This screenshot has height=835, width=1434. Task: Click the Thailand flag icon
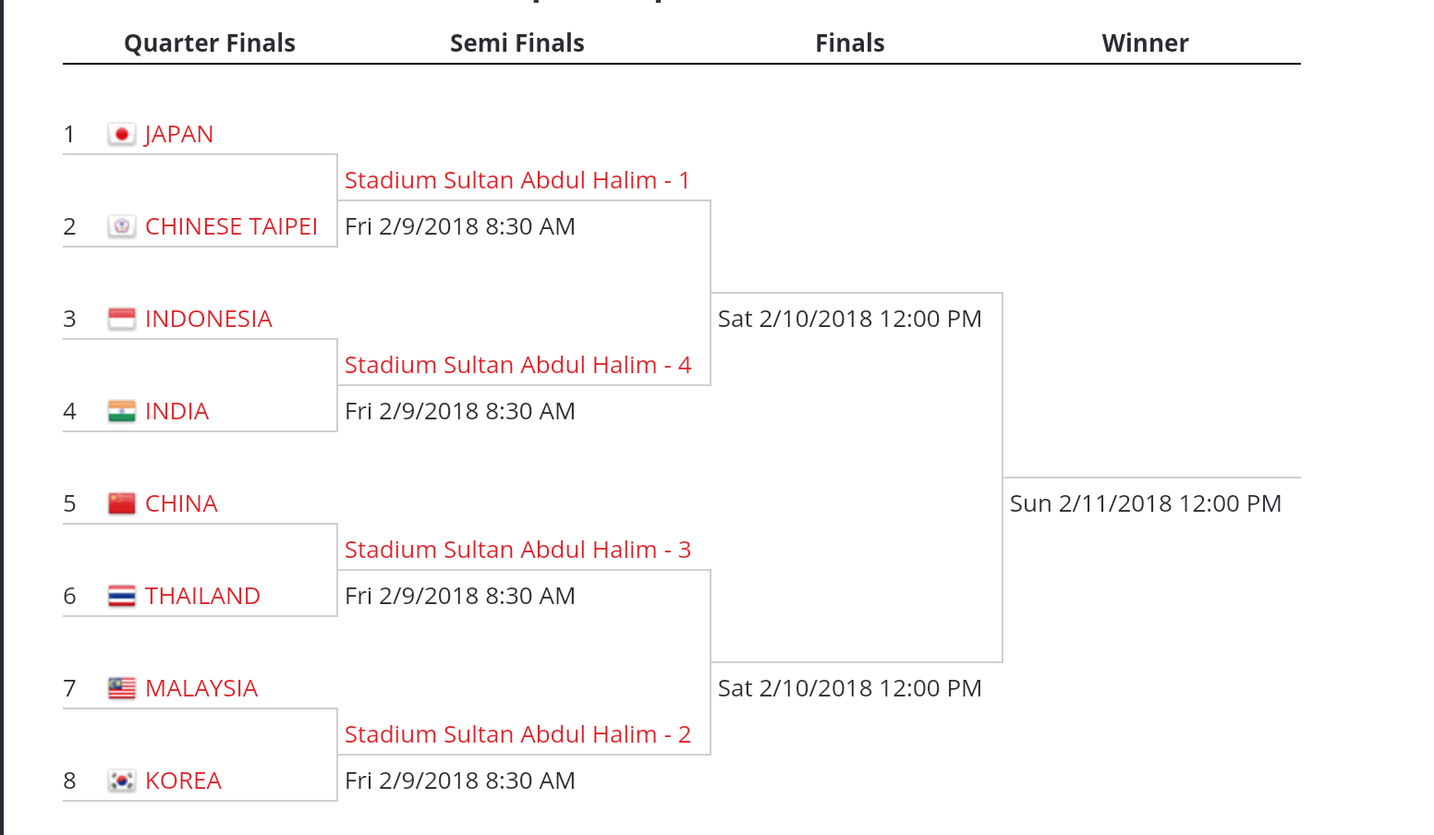pos(121,597)
